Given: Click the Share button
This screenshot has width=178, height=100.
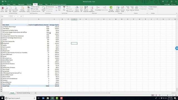Looking at the screenshot, I should (x=174, y=4).
